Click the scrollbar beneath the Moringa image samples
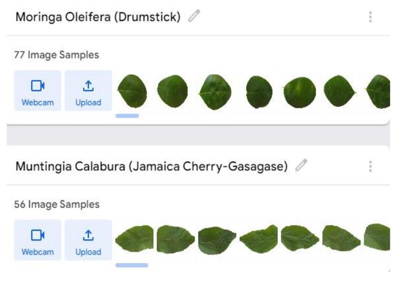The image size is (397, 294). 128,115
